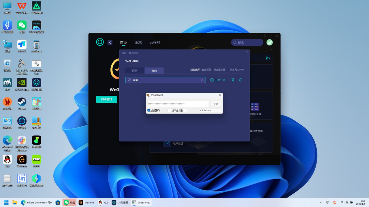Open TMAC v6 desktop icon
This screenshot has height=207, width=369.
coord(22,180)
